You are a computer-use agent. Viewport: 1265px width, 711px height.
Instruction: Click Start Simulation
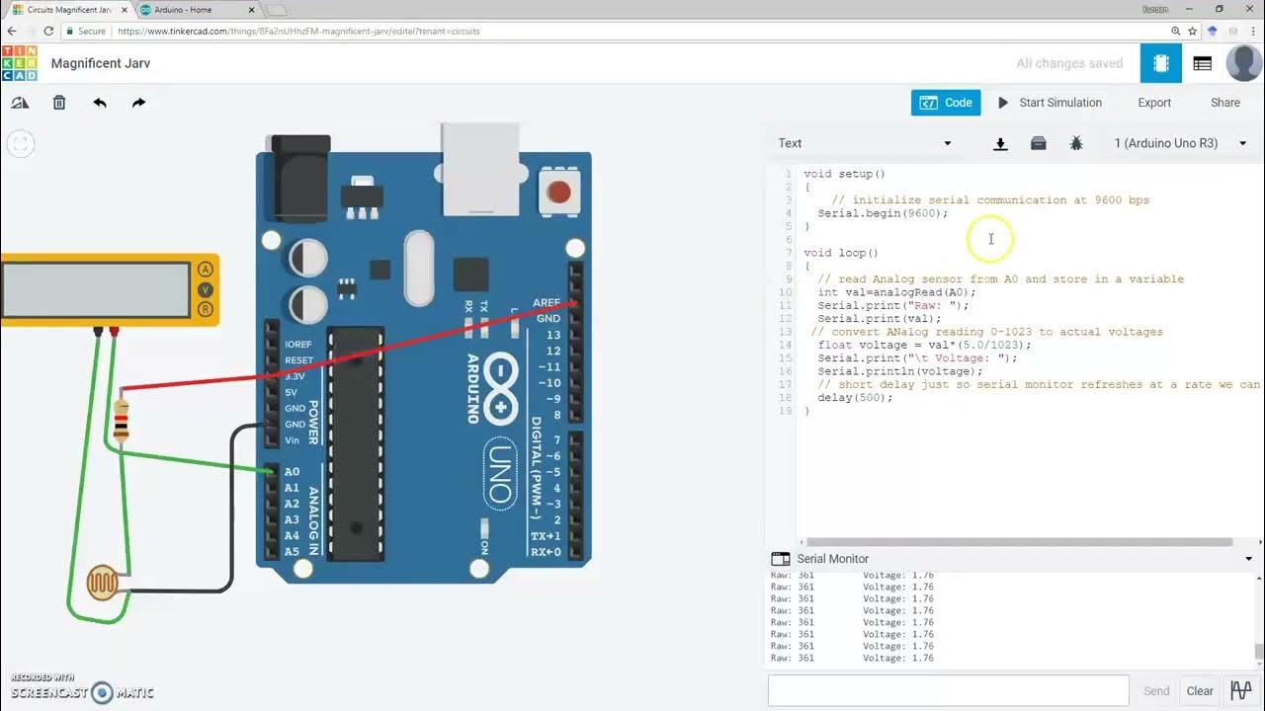[x=1049, y=103]
